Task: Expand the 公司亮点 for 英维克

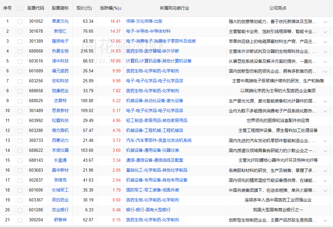Action: 325,181
